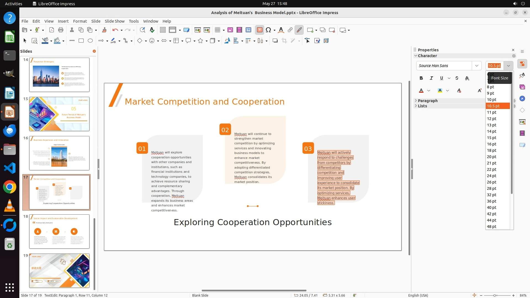The image size is (530, 298).
Task: Select slide 15 thumbnail in Slides panel
Action: click(59, 114)
